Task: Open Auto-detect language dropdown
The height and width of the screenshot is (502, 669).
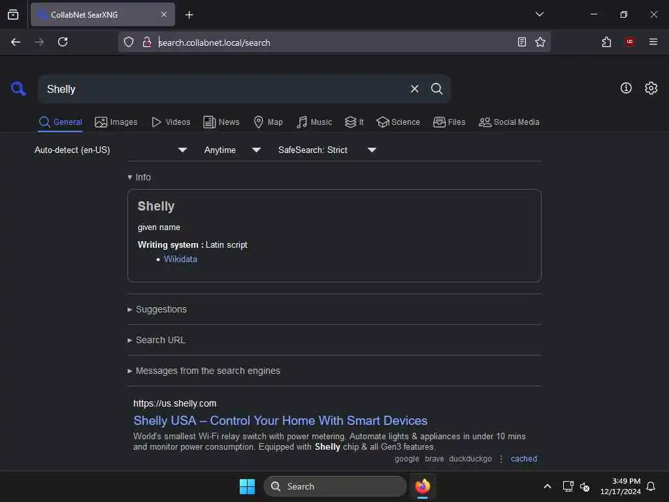Action: [x=111, y=150]
